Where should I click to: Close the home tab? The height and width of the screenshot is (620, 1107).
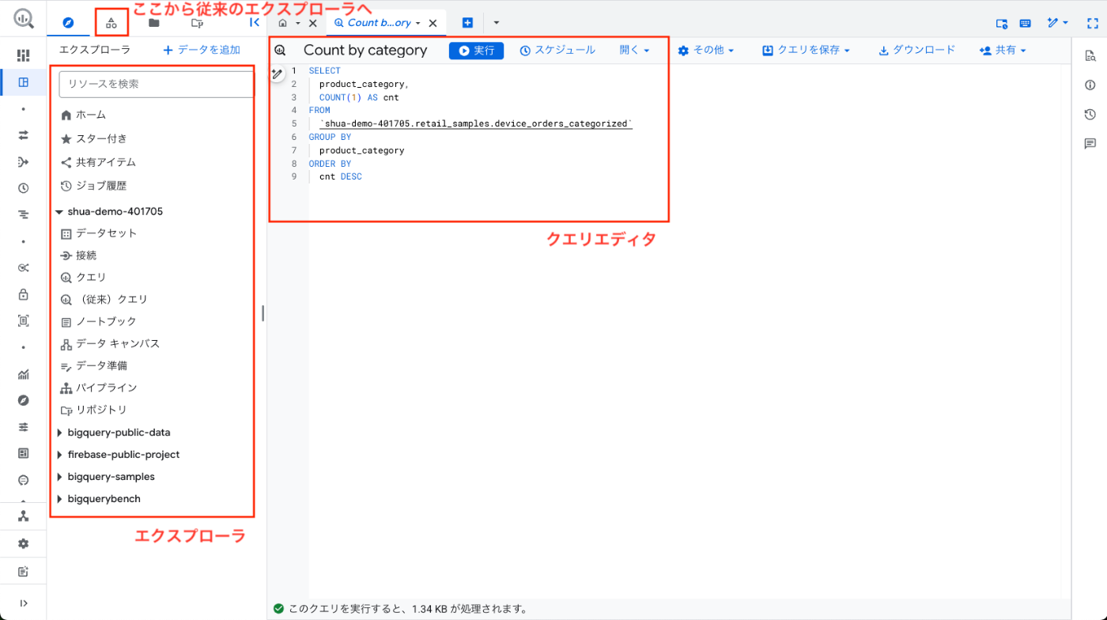coord(312,24)
